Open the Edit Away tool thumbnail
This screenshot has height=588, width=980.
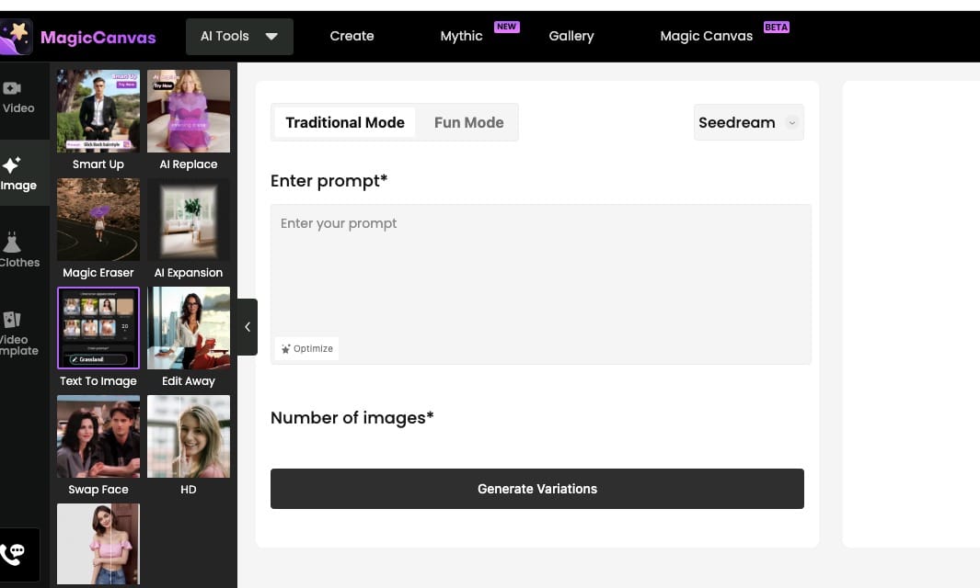188,328
